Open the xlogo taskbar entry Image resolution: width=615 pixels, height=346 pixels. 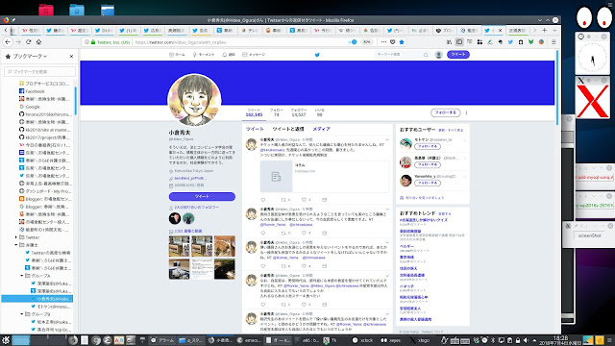pyautogui.click(x=420, y=340)
